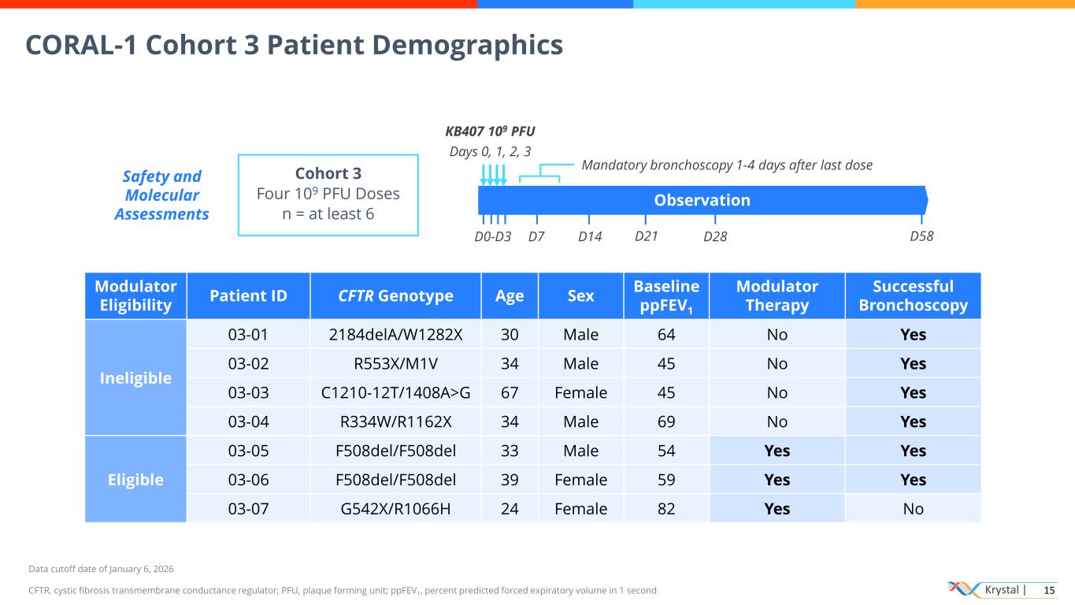Click the G542X/R1066H genotype cell
Screen dimensions: 1075x605
[395, 508]
